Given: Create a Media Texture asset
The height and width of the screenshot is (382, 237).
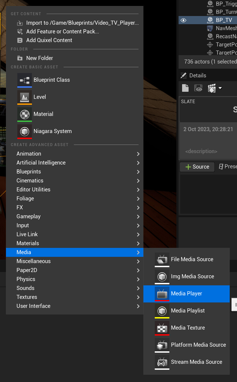Looking at the screenshot, I should pyautogui.click(x=188, y=328).
